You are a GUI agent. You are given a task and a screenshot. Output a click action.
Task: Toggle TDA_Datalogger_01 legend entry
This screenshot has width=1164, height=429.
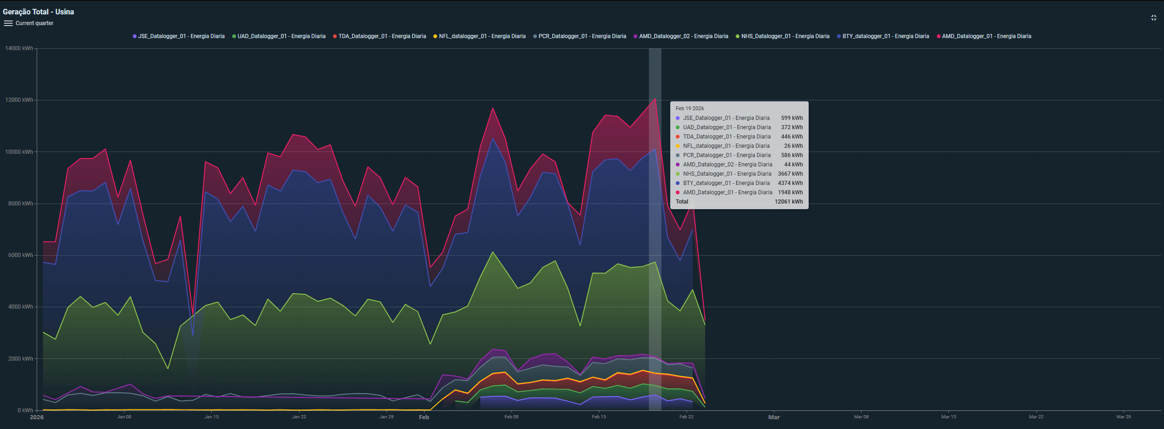click(x=382, y=36)
